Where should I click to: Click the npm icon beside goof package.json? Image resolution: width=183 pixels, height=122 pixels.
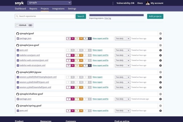click(x=18, y=39)
